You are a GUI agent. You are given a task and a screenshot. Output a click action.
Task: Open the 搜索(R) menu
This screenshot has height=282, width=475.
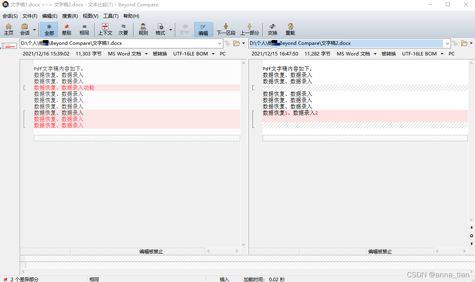tap(70, 16)
